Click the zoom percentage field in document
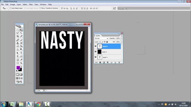This screenshot has height=107, width=191. point(39,91)
